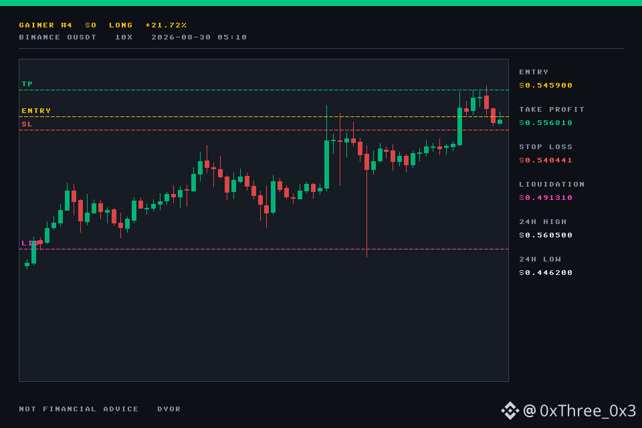Click the 24H low value $0.446200
This screenshot has height=428, width=642.
click(546, 273)
